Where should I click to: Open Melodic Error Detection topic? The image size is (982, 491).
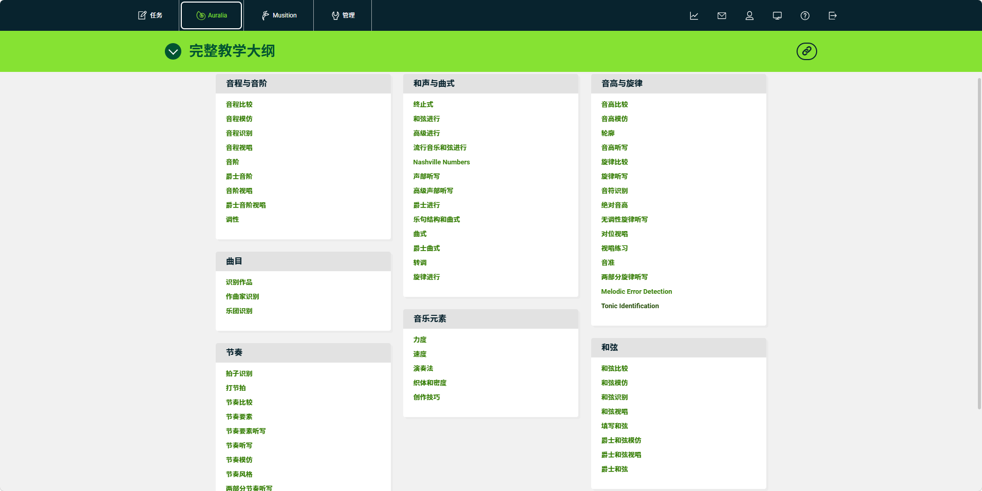click(636, 291)
